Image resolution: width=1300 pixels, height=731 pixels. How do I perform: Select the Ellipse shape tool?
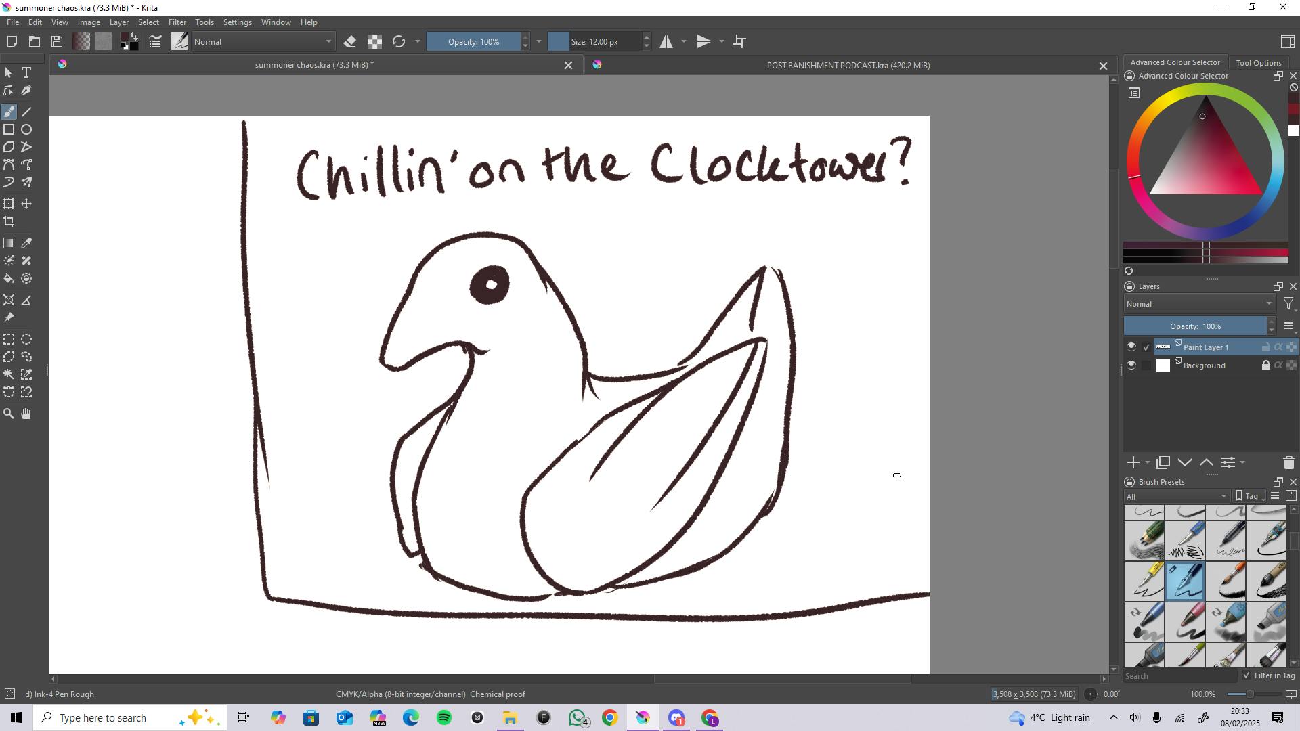[26, 129]
